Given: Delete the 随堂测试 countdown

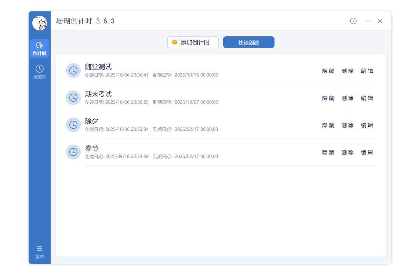Looking at the screenshot, I should pos(348,71).
